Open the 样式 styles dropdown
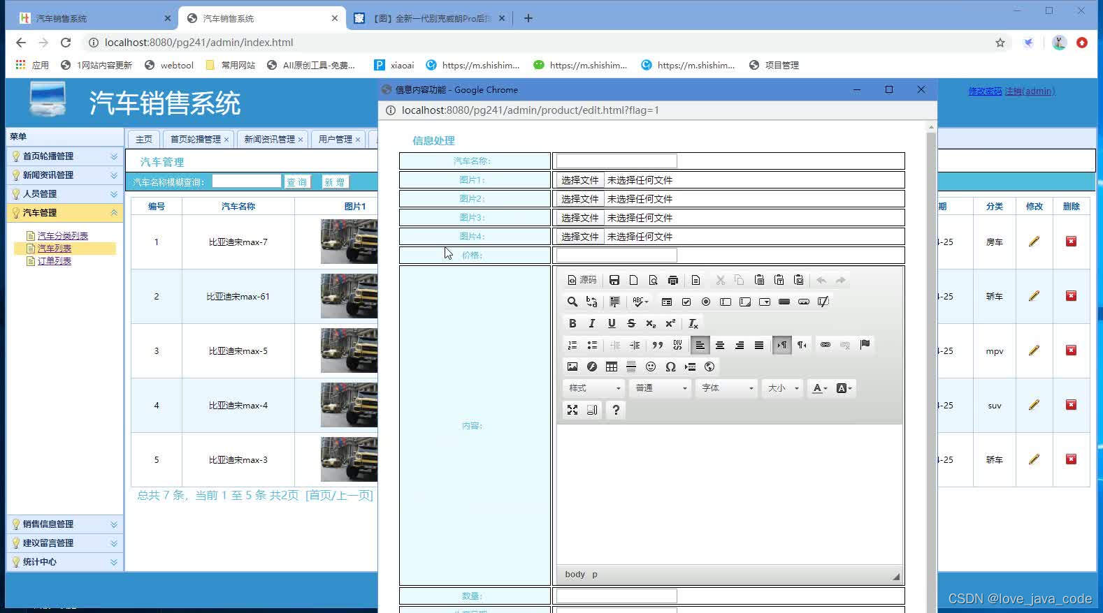Screen dimensions: 1103x613 [x=594, y=388]
